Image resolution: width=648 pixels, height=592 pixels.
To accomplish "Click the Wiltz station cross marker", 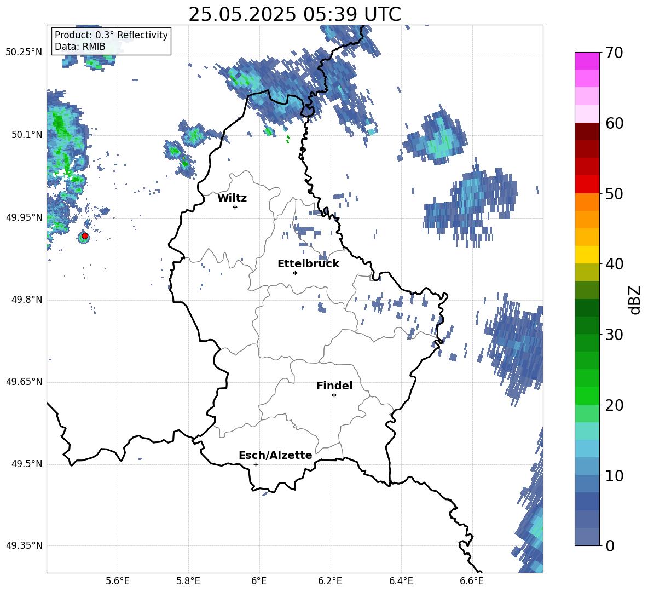I will [235, 207].
